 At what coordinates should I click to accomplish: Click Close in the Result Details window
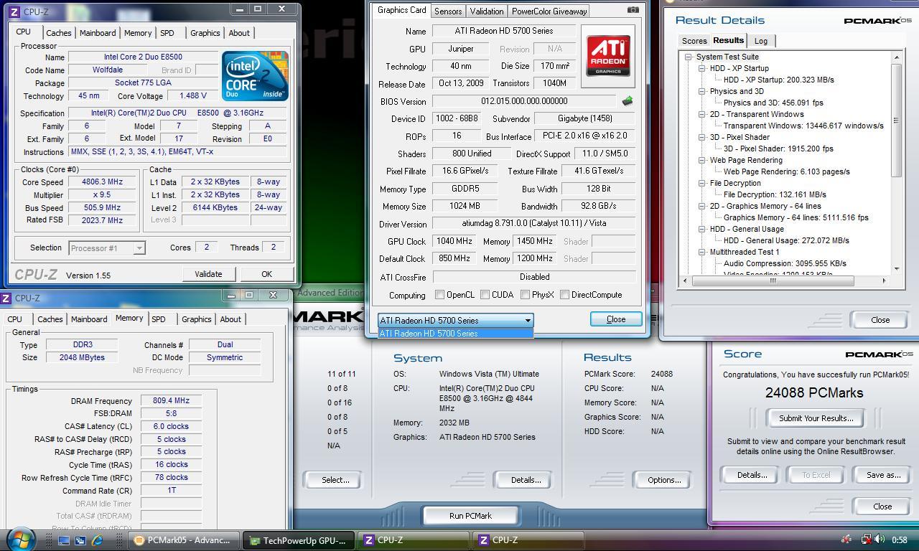point(880,320)
